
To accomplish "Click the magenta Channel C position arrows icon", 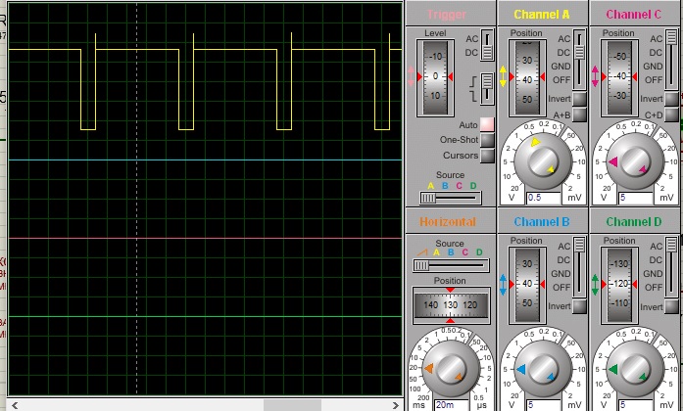I will click(x=596, y=76).
